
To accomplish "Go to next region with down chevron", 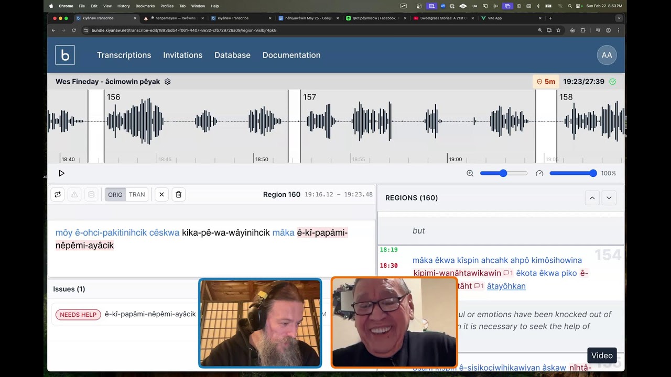I will coord(609,198).
